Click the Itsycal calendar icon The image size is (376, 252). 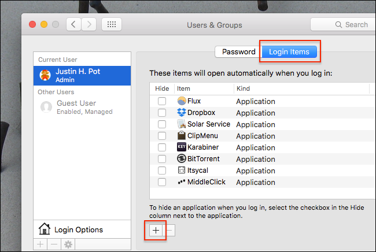[182, 170]
